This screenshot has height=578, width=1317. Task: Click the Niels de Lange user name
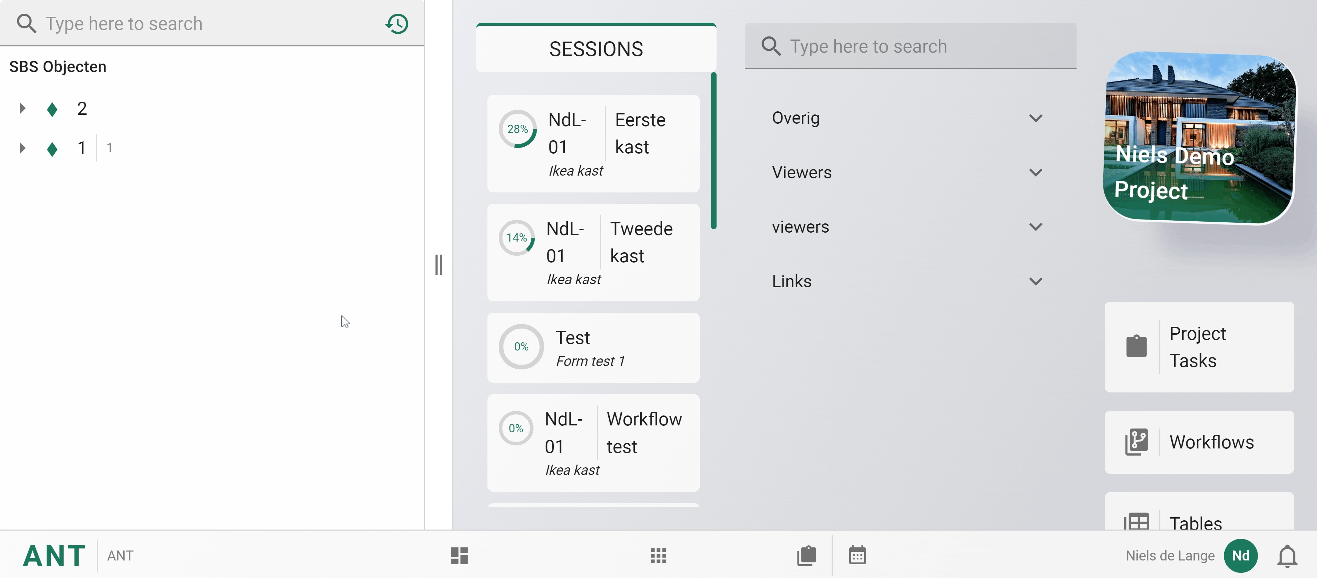click(1170, 556)
